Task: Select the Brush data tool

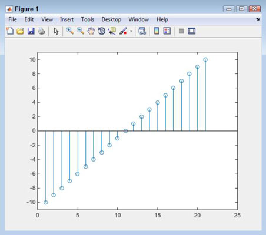Action: 123,31
